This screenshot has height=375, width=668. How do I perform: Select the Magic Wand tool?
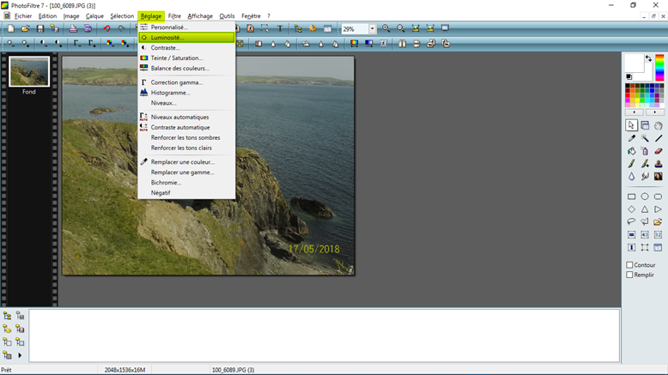pos(645,138)
